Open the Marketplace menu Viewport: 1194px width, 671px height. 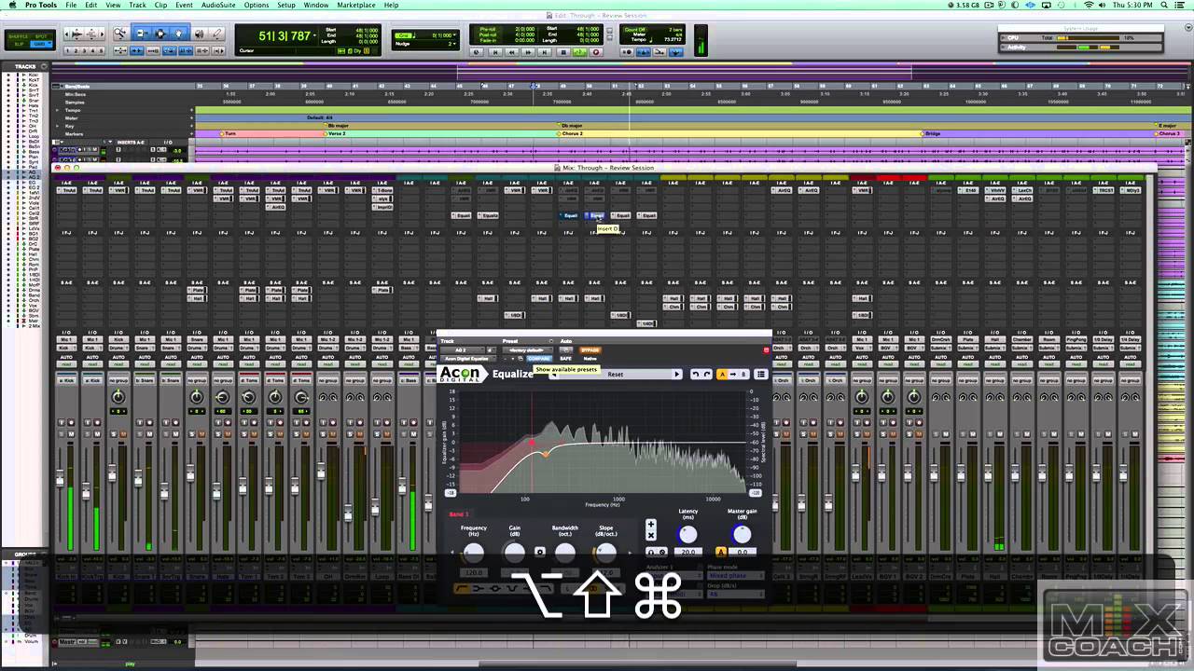355,5
